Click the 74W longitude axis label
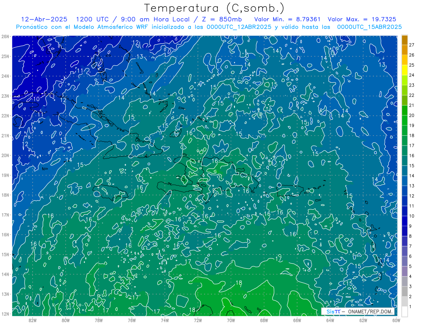The image size is (421, 325). (x=165, y=320)
